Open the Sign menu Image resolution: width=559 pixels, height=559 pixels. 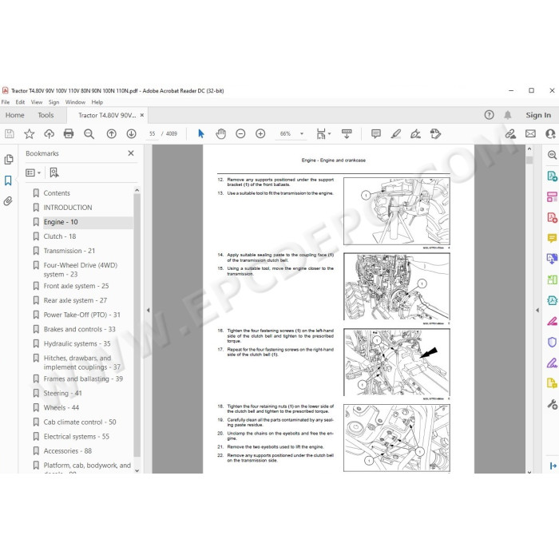(x=54, y=102)
